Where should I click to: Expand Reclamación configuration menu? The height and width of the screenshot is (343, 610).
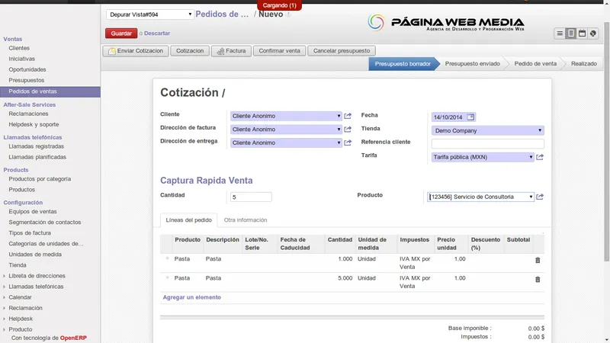click(25, 308)
